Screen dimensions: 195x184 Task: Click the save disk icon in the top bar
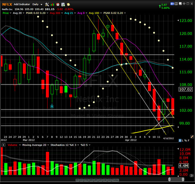(x=180, y=4)
